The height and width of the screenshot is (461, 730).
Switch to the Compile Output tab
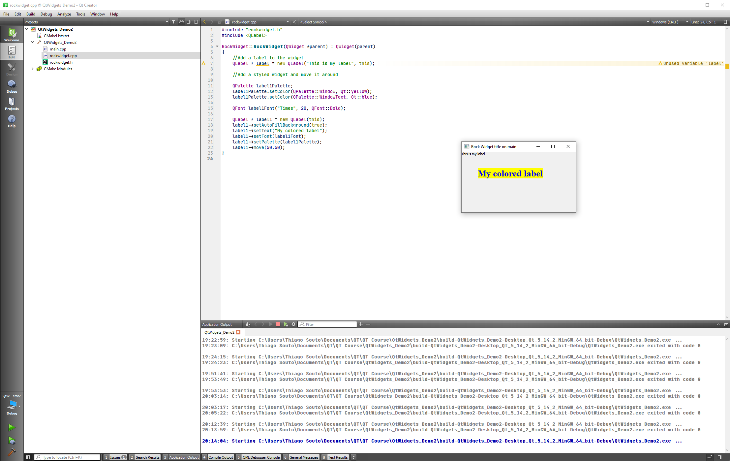[x=220, y=457]
